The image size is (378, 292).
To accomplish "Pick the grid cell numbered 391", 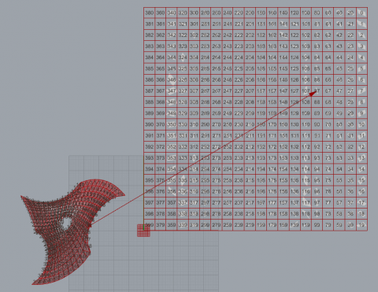I will pos(150,135).
